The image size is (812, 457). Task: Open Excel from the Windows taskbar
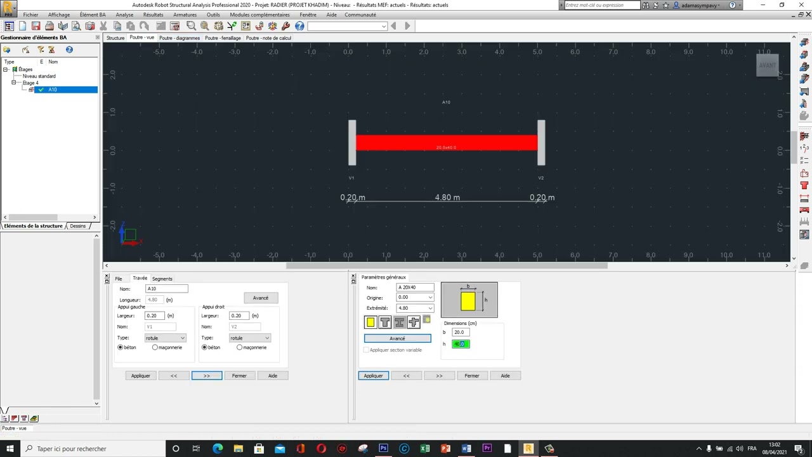[424, 449]
